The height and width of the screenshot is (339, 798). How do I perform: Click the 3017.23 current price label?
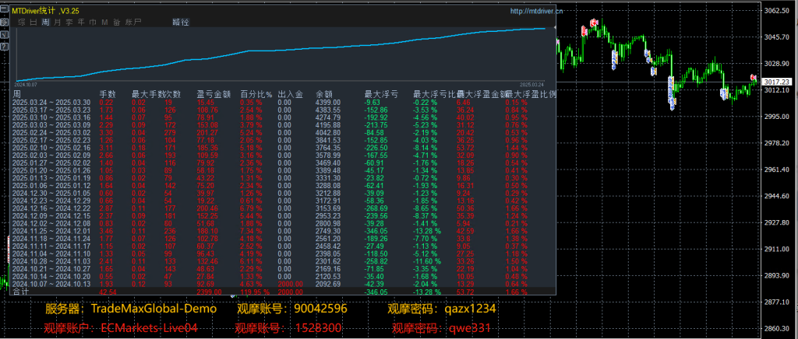click(x=775, y=82)
